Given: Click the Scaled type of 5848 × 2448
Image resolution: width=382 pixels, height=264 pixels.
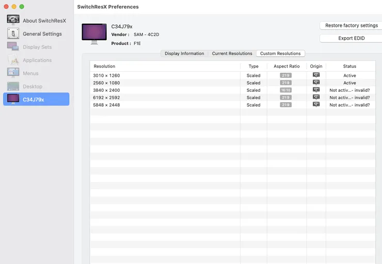Looking at the screenshot, I should 253,105.
